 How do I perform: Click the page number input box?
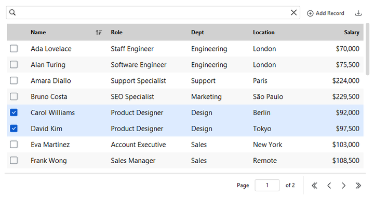[267, 185]
